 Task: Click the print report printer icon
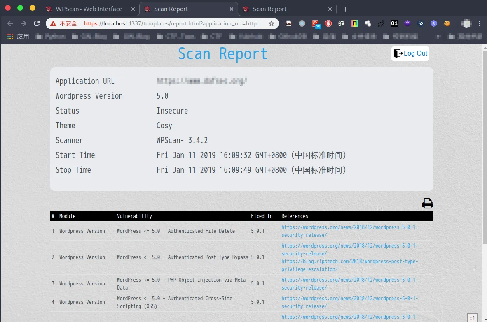pos(427,203)
